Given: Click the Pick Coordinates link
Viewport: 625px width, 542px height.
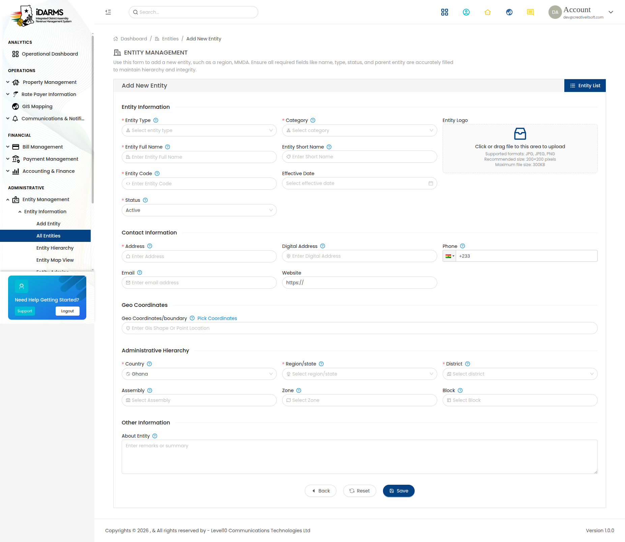Looking at the screenshot, I should 217,318.
